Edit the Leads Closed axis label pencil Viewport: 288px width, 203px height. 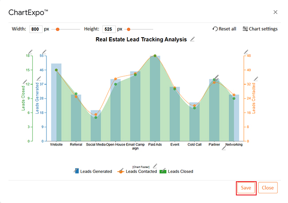(x=25, y=82)
